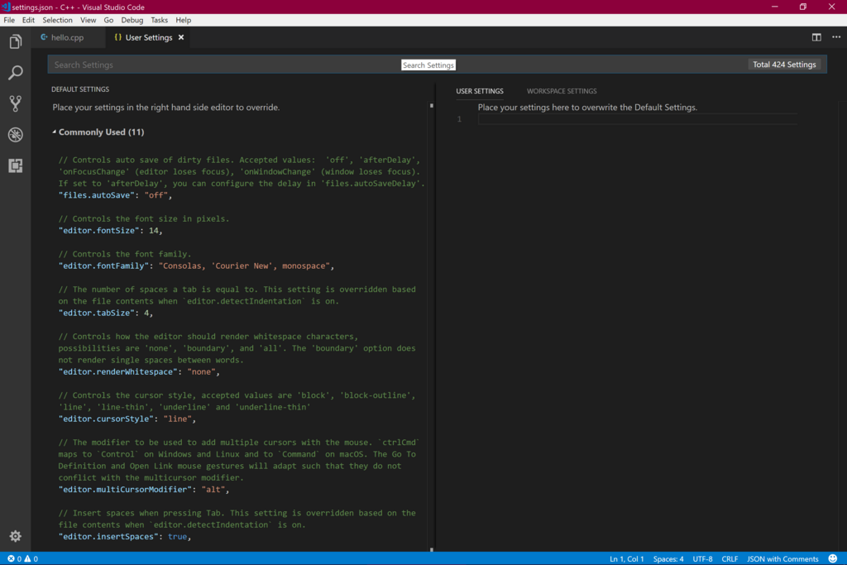
Task: Click Spaces: 4 indentation indicator
Action: coord(668,558)
